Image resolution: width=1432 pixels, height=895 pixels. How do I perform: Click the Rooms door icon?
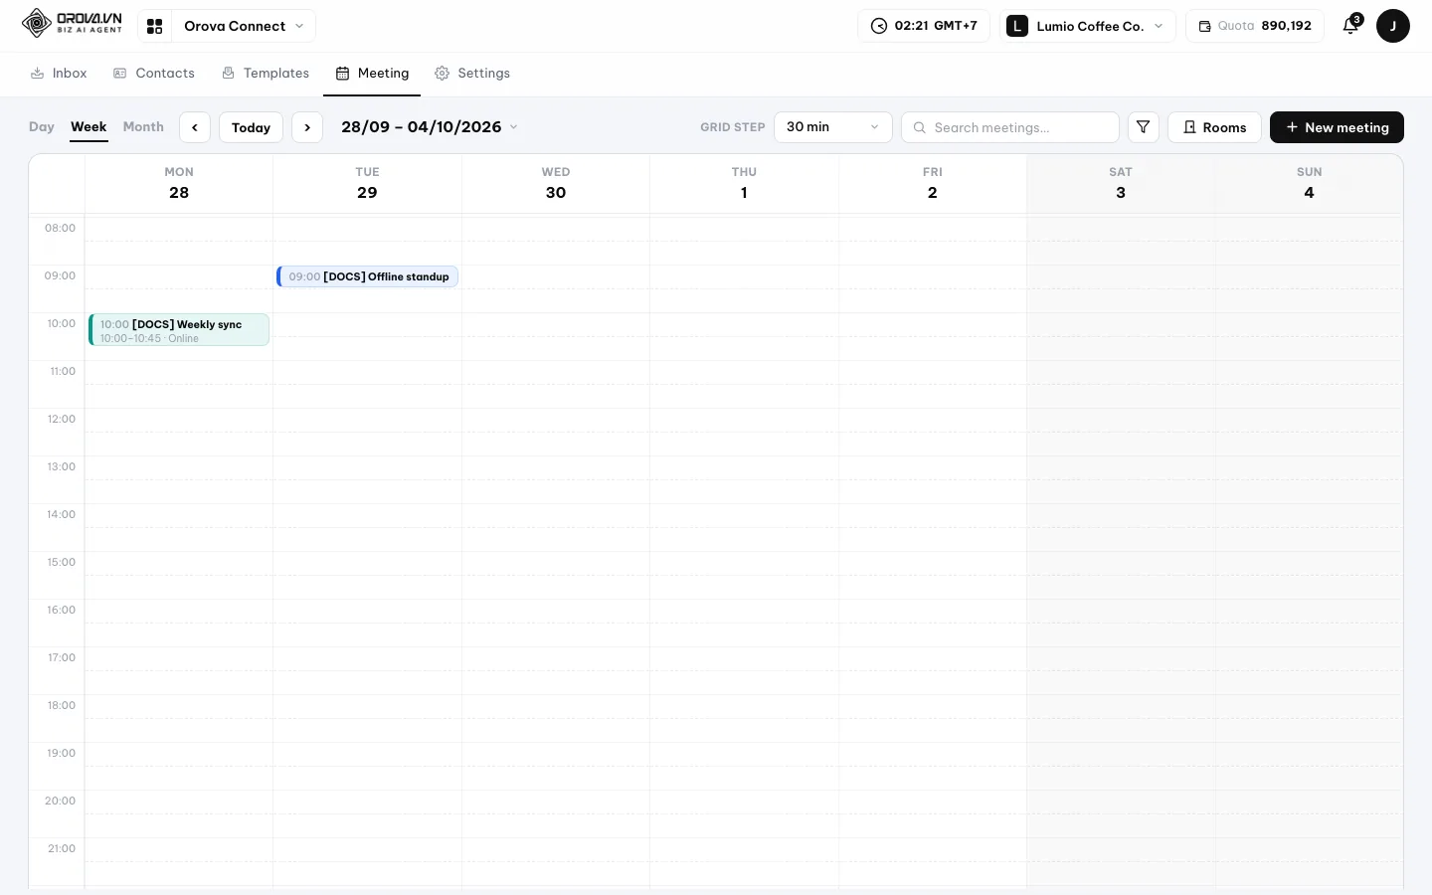[x=1189, y=127]
